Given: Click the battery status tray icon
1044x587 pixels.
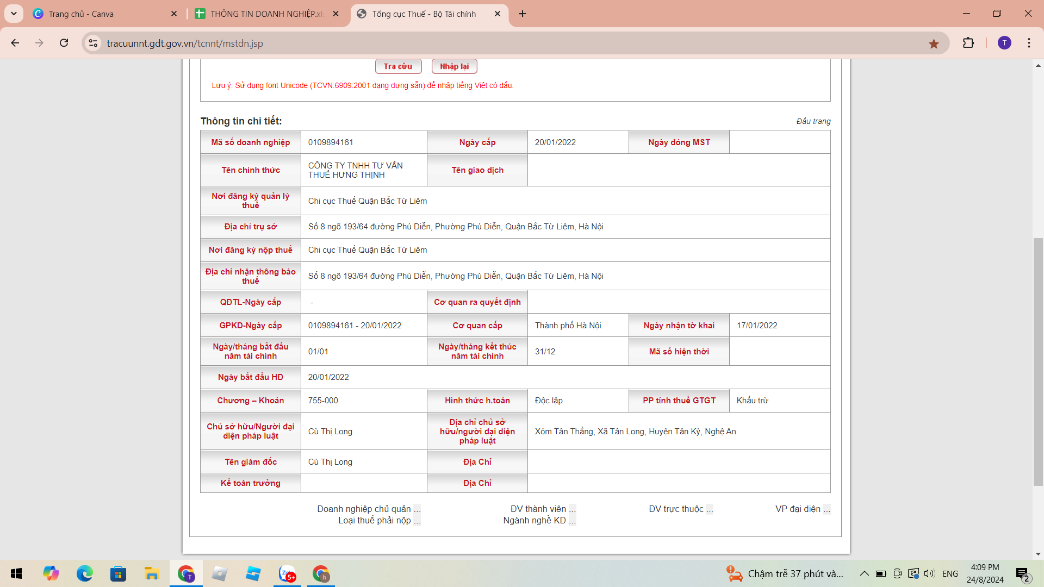Looking at the screenshot, I should pyautogui.click(x=881, y=573).
